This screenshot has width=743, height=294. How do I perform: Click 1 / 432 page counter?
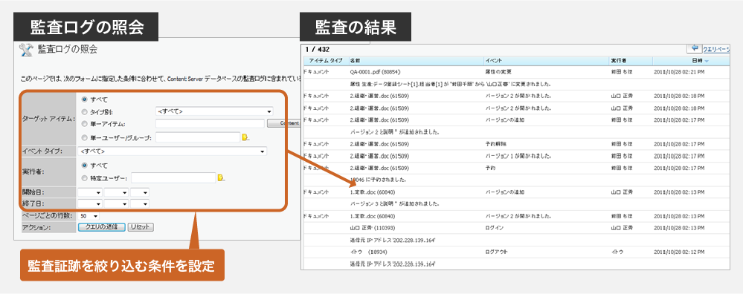318,49
